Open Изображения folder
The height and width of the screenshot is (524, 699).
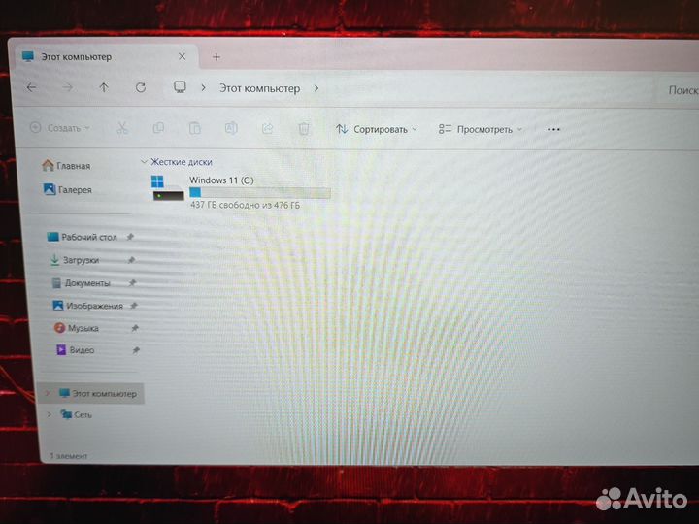coord(87,306)
